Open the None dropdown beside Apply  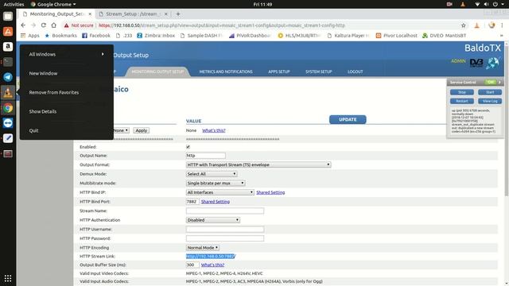(122, 130)
